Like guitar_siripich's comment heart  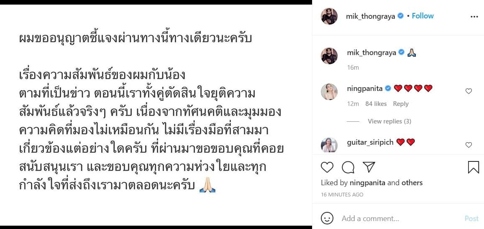tap(469, 145)
